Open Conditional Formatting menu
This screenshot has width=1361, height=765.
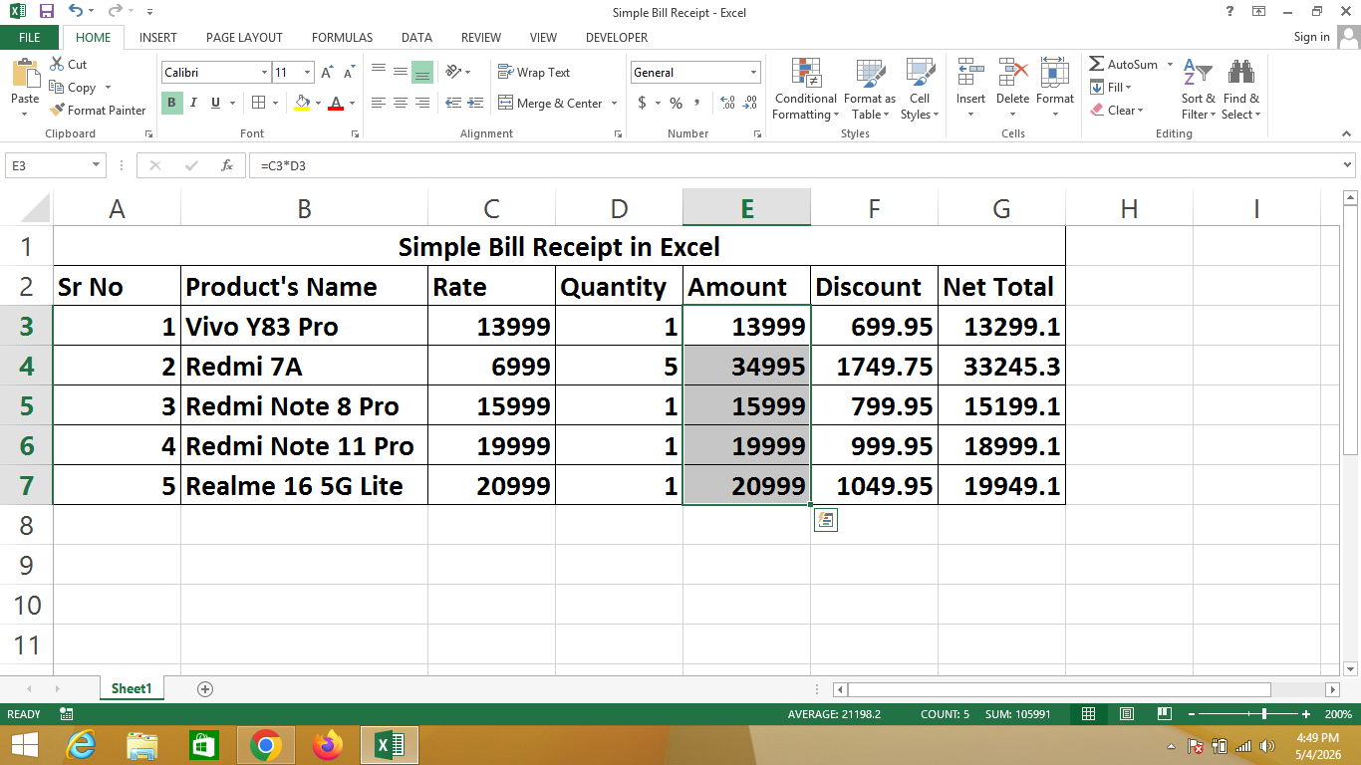(805, 90)
